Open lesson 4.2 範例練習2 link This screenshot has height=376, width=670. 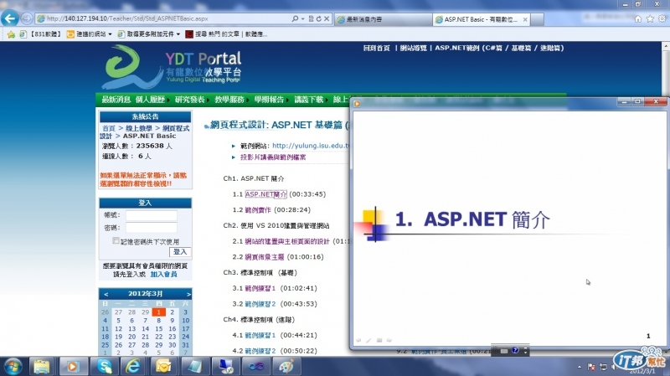(x=260, y=351)
